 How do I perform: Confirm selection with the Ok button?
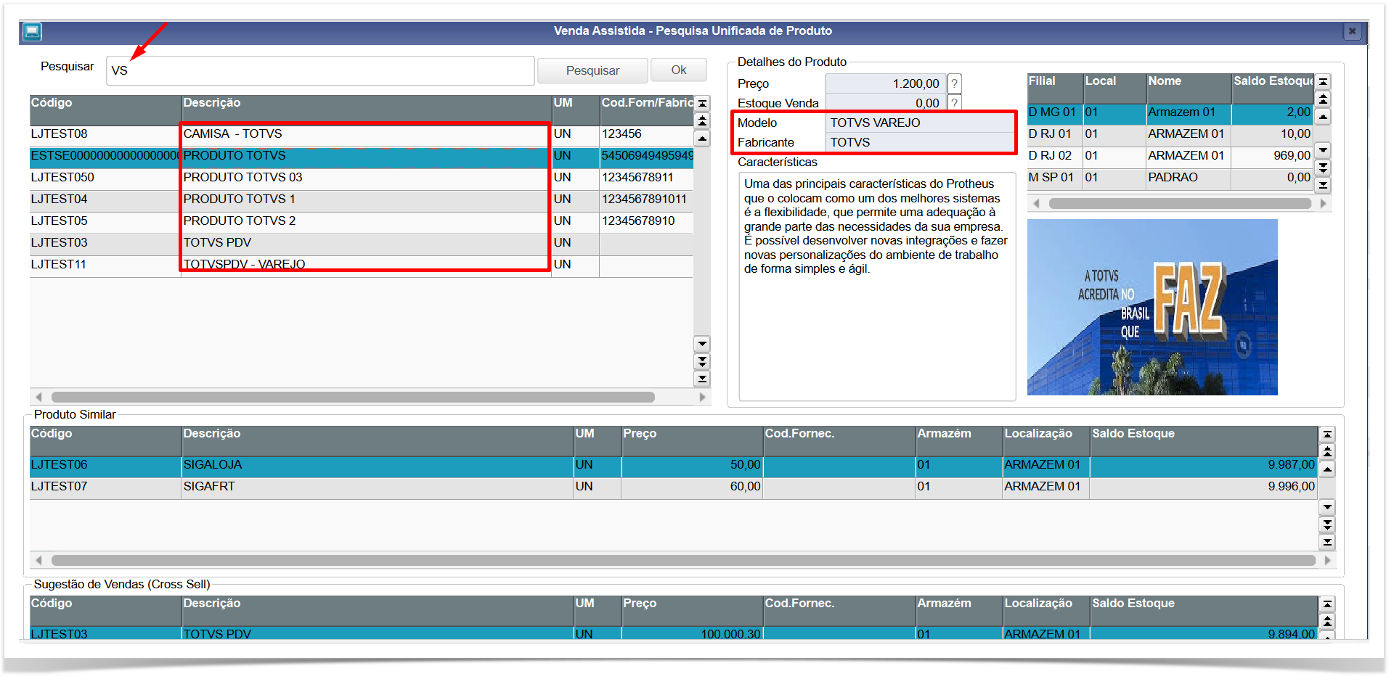click(679, 70)
